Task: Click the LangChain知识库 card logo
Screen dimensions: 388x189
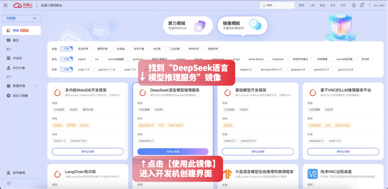Action: 57,174
